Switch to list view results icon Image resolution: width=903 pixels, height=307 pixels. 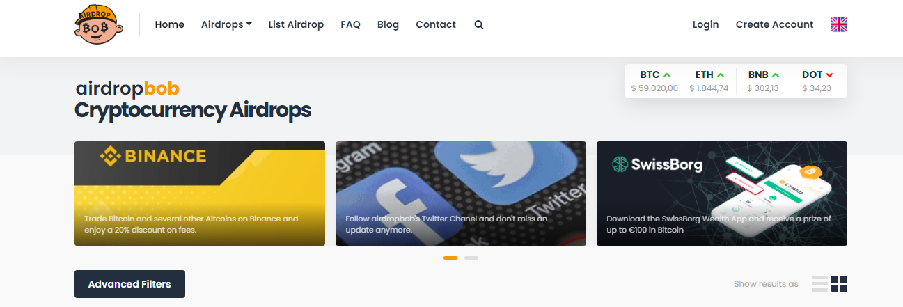click(x=819, y=284)
